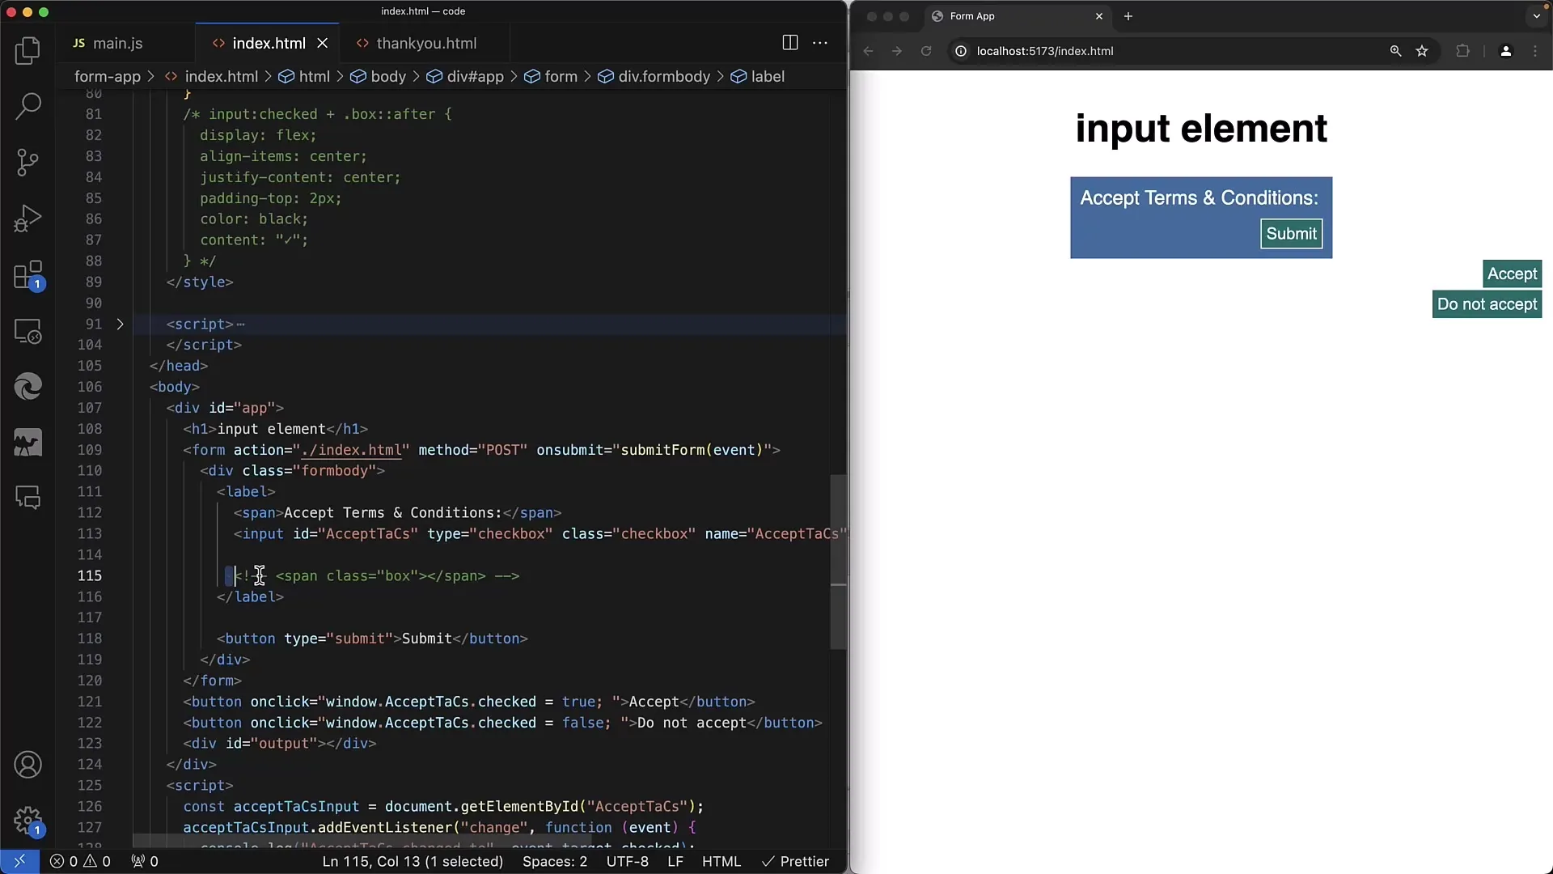Click the ./index.html link in form action
1553x874 pixels.
pyautogui.click(x=351, y=450)
